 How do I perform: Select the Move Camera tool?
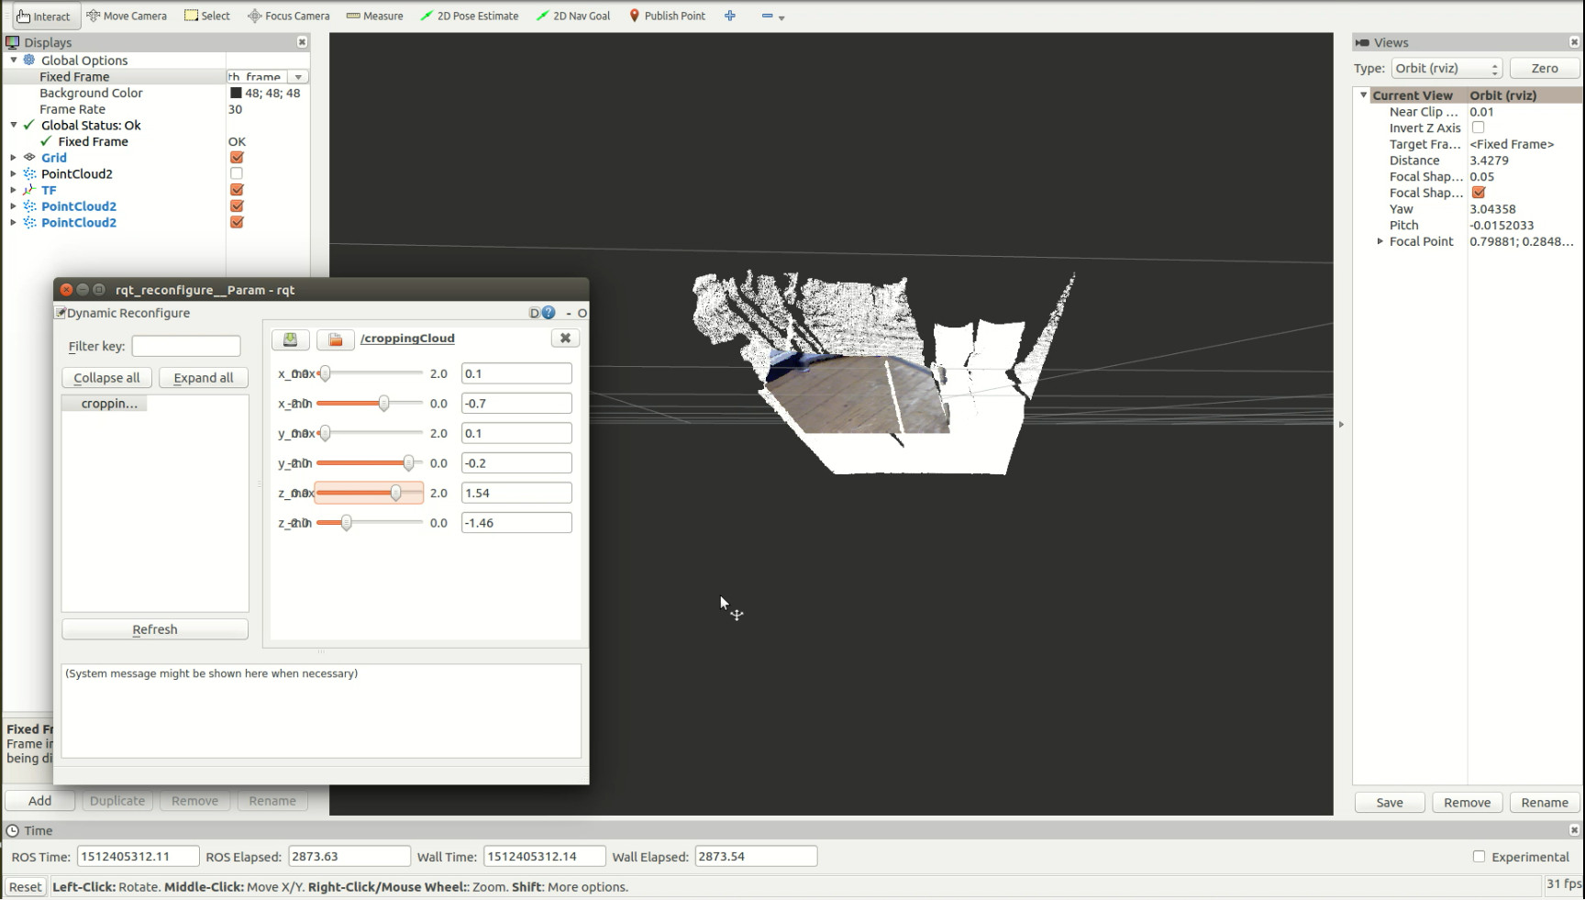coord(127,16)
